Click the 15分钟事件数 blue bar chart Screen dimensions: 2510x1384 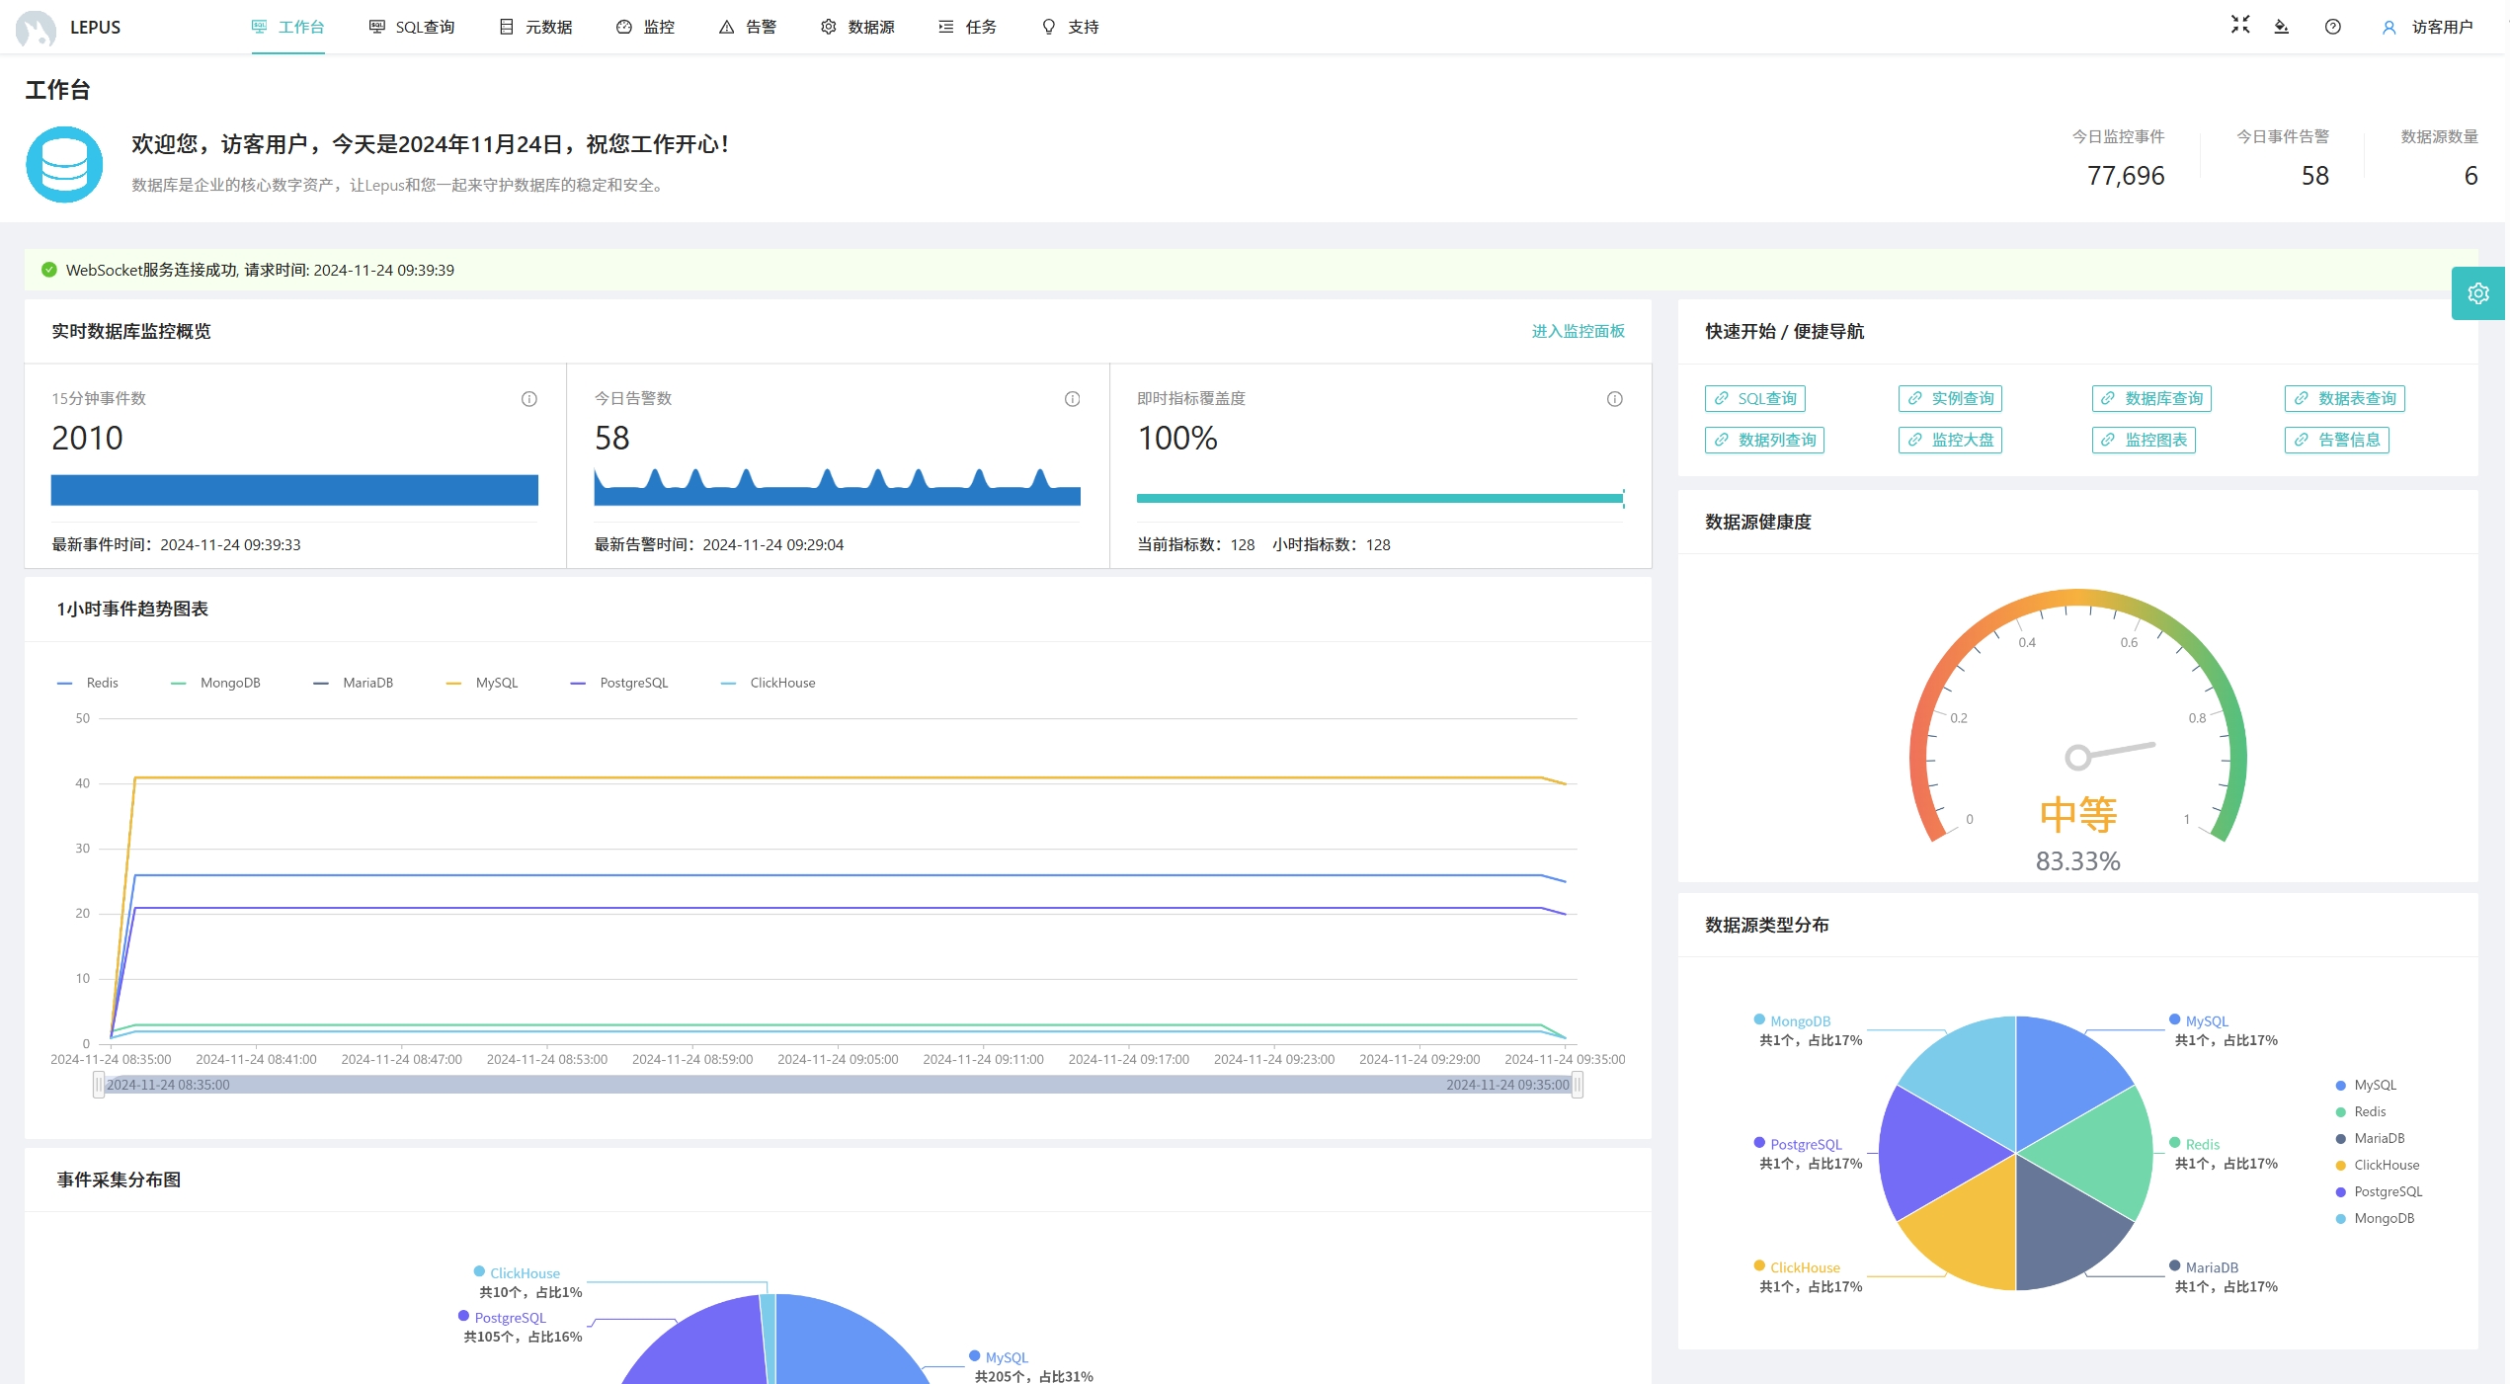click(x=294, y=490)
